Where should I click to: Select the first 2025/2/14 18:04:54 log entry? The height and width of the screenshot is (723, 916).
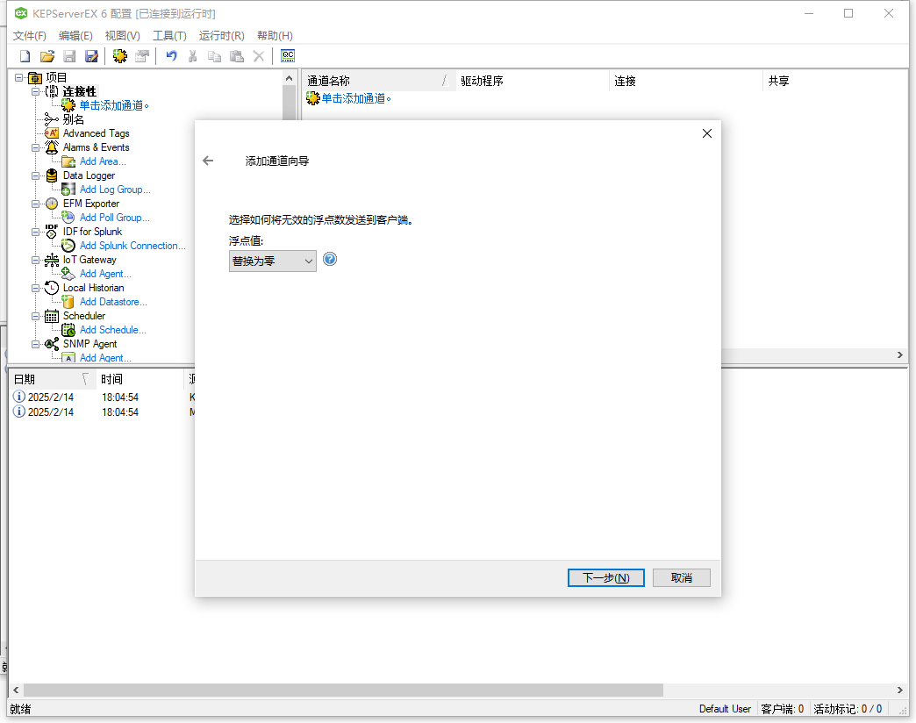(x=104, y=397)
